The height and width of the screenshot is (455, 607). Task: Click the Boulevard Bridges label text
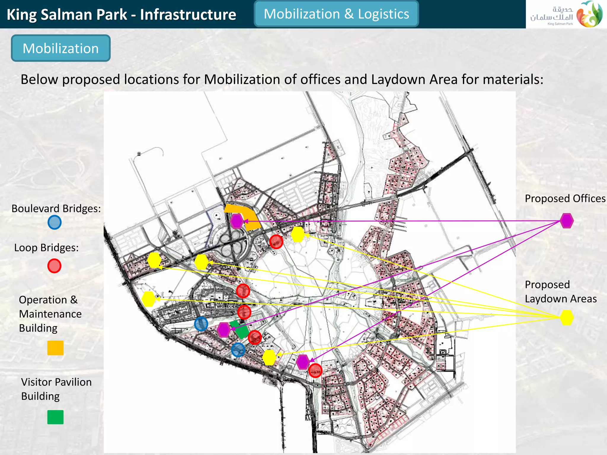(56, 209)
